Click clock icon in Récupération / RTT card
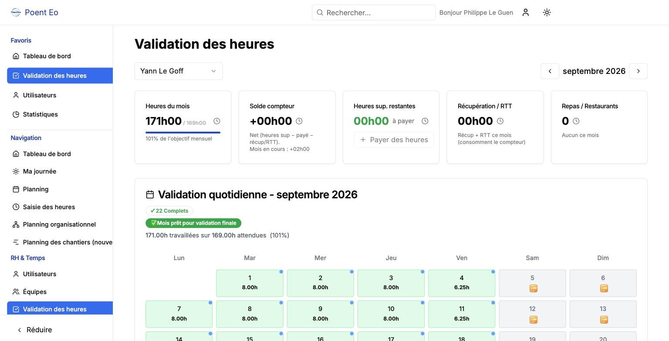Screen dimensions: 669x341 tap(500, 121)
